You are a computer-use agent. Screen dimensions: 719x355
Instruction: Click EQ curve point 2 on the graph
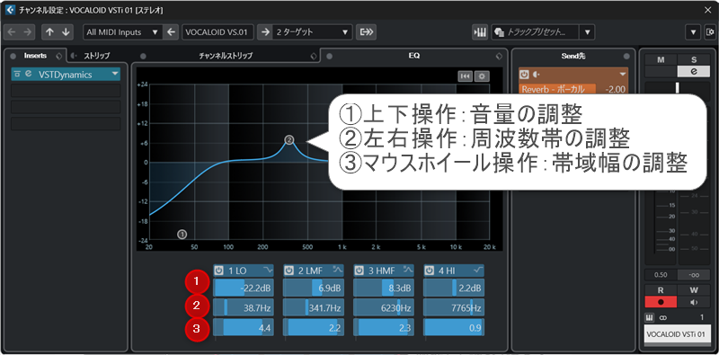pos(288,139)
